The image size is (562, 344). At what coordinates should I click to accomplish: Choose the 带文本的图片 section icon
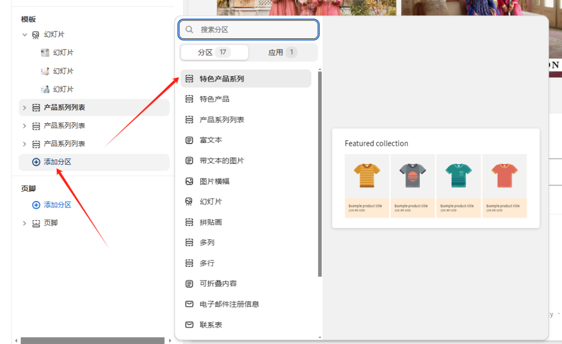pos(189,160)
